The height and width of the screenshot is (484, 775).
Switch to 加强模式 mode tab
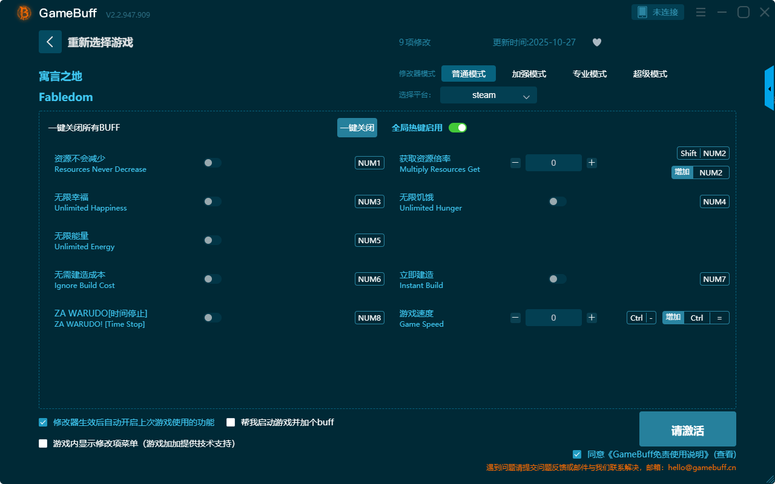click(x=529, y=74)
